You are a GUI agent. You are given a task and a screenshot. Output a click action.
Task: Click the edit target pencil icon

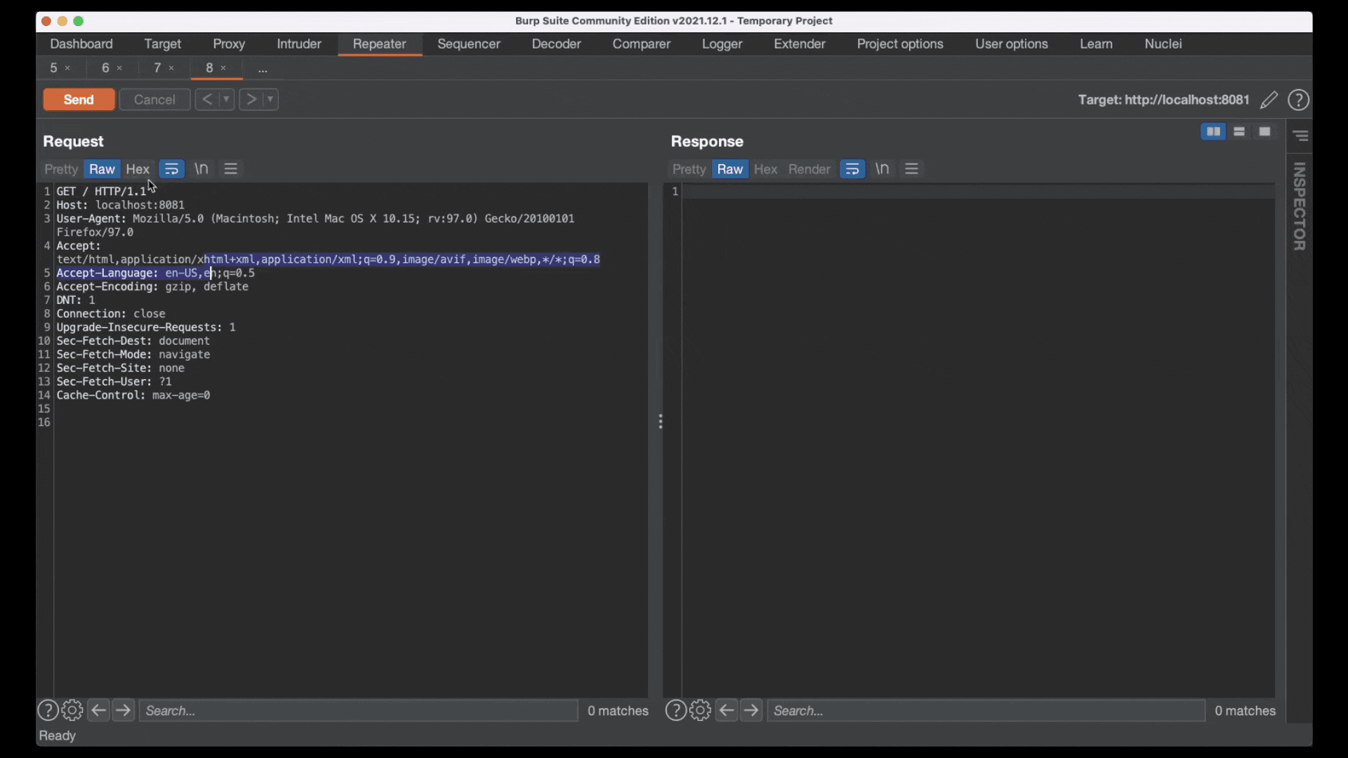coord(1269,100)
